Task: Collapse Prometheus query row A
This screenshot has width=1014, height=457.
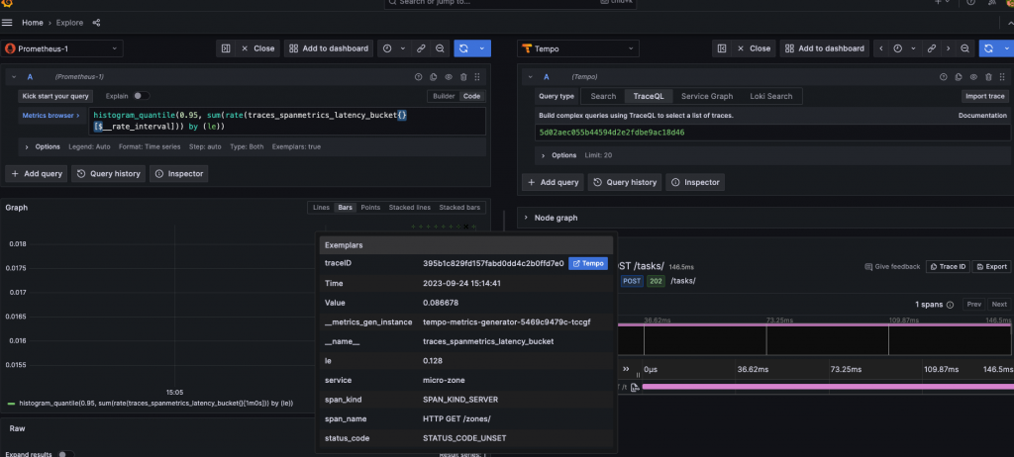Action: pyautogui.click(x=14, y=77)
